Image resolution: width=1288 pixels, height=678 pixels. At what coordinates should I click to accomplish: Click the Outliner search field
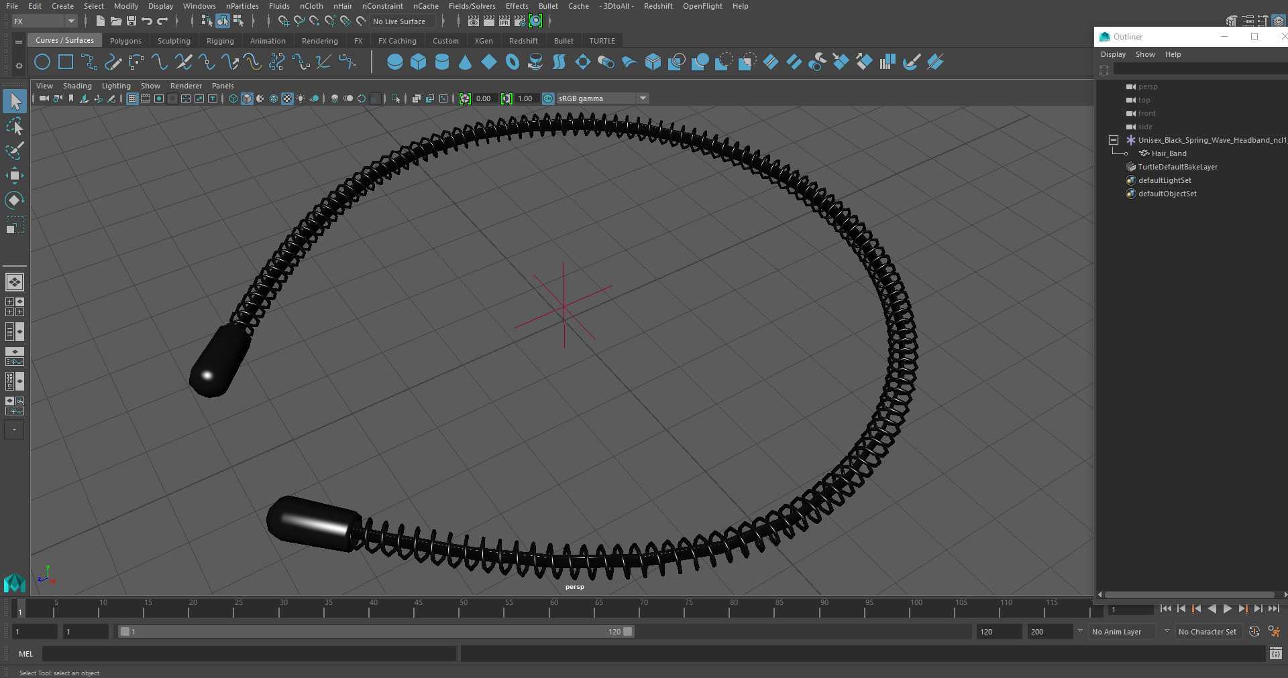1199,70
